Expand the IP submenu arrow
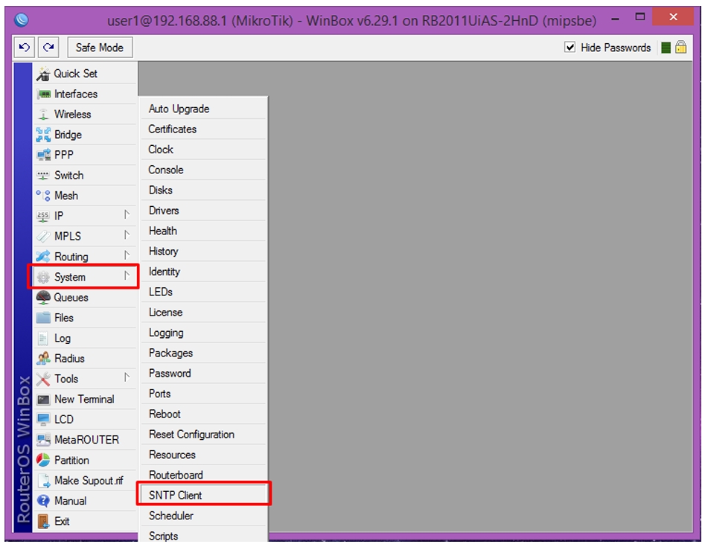The width and height of the screenshot is (705, 547). click(127, 215)
